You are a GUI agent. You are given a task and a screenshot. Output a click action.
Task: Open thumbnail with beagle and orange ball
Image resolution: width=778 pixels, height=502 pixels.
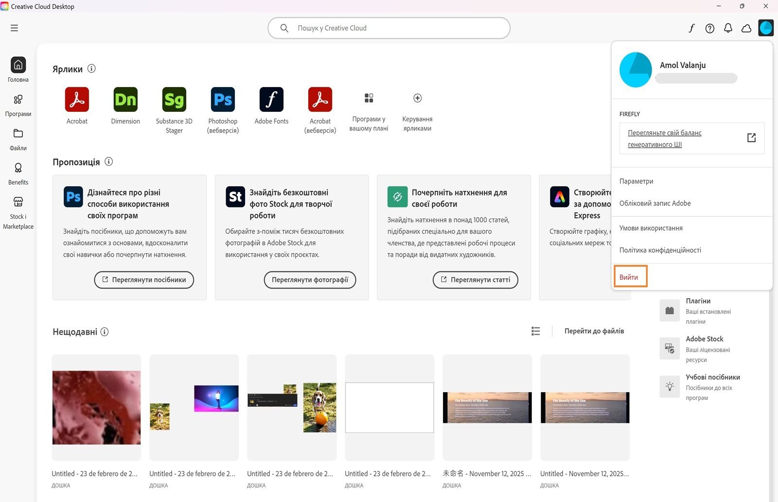(292, 408)
